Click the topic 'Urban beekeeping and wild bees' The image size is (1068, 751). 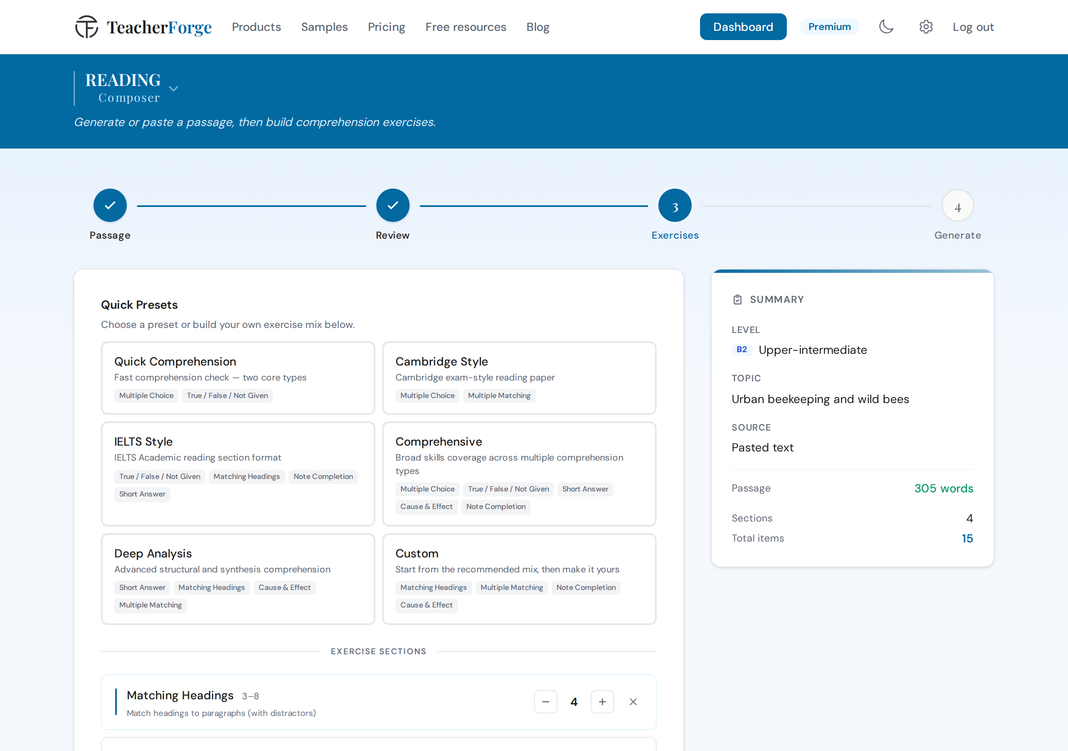tap(820, 399)
